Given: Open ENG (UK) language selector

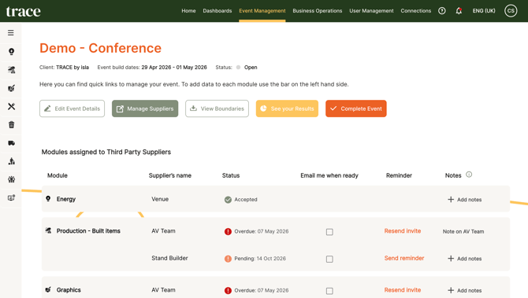Looking at the screenshot, I should tap(484, 11).
